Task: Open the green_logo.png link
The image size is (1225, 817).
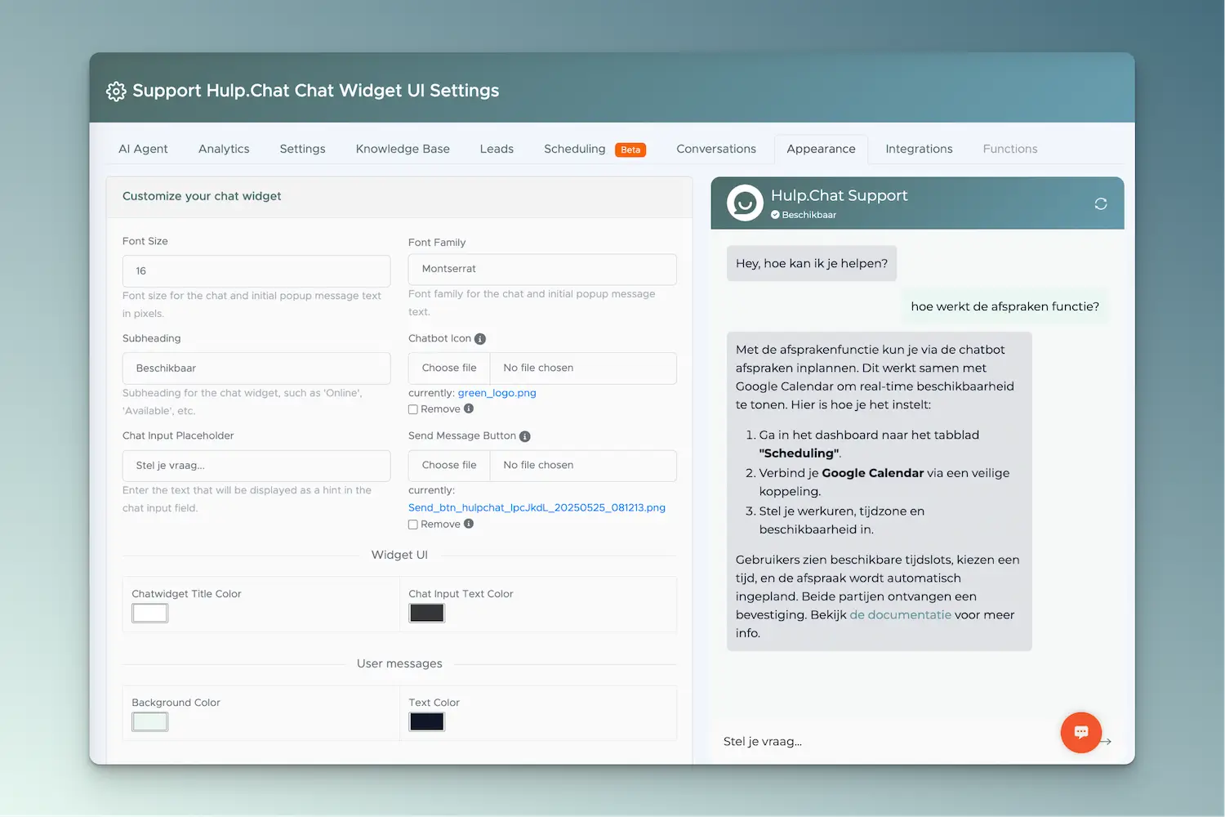Action: [497, 393]
